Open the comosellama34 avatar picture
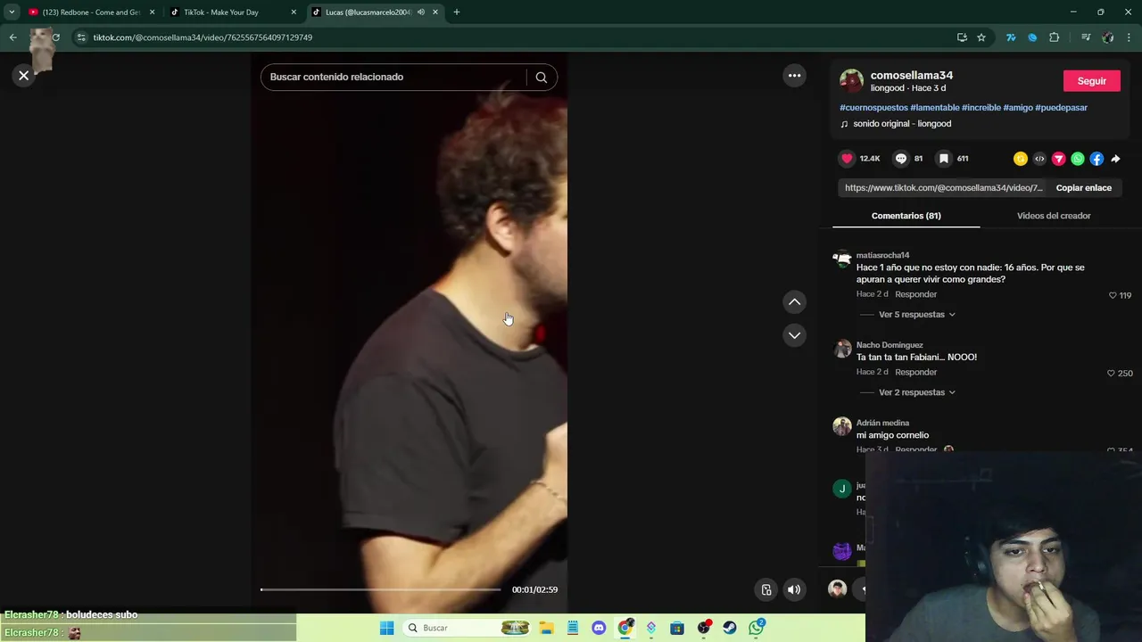Image resolution: width=1142 pixels, height=642 pixels. point(851,81)
